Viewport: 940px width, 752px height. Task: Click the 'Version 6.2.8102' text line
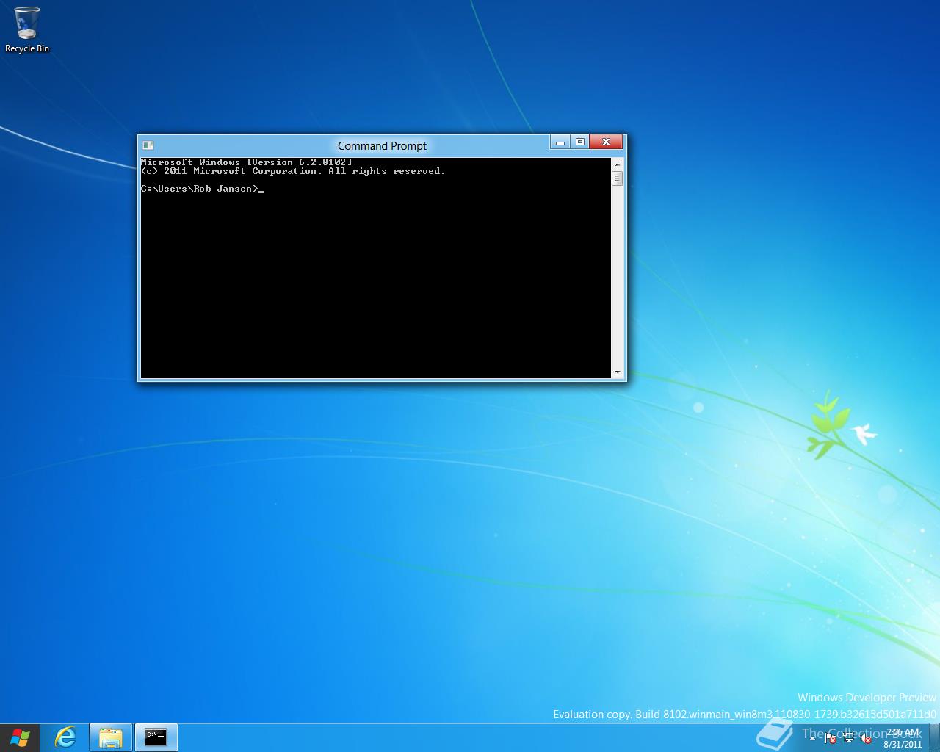click(x=247, y=162)
